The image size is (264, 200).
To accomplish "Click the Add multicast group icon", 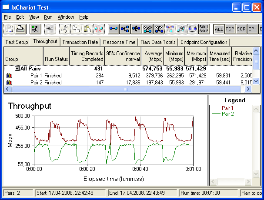I will (125, 29).
